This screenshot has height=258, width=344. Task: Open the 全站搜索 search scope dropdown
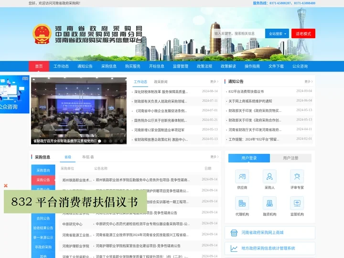277,33
